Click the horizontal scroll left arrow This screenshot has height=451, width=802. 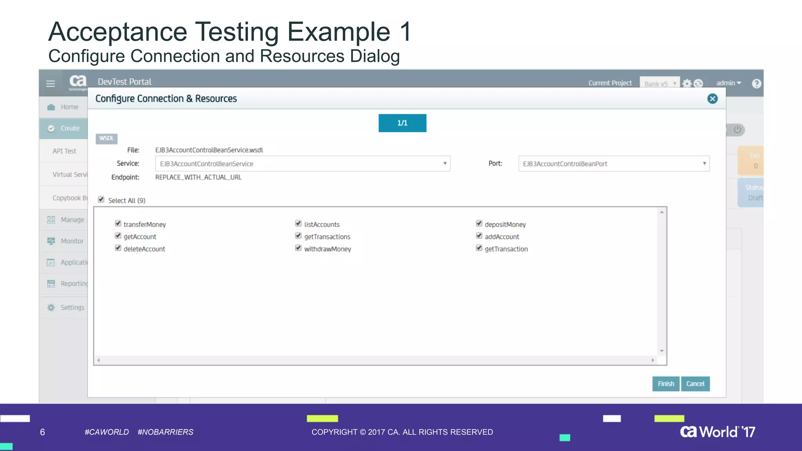(99, 360)
